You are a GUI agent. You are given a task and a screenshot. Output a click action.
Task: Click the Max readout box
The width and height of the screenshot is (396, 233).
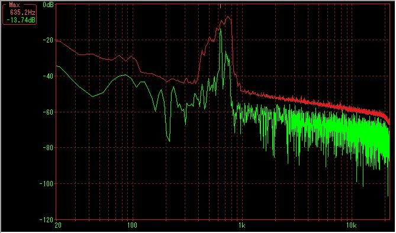[20, 14]
